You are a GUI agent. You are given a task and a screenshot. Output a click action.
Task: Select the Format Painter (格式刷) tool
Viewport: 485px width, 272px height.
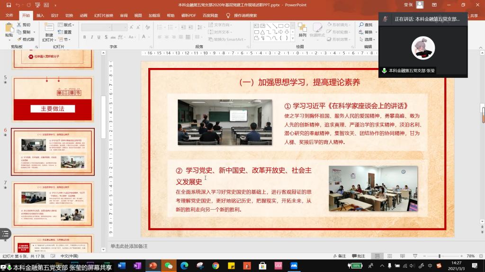[26, 39]
